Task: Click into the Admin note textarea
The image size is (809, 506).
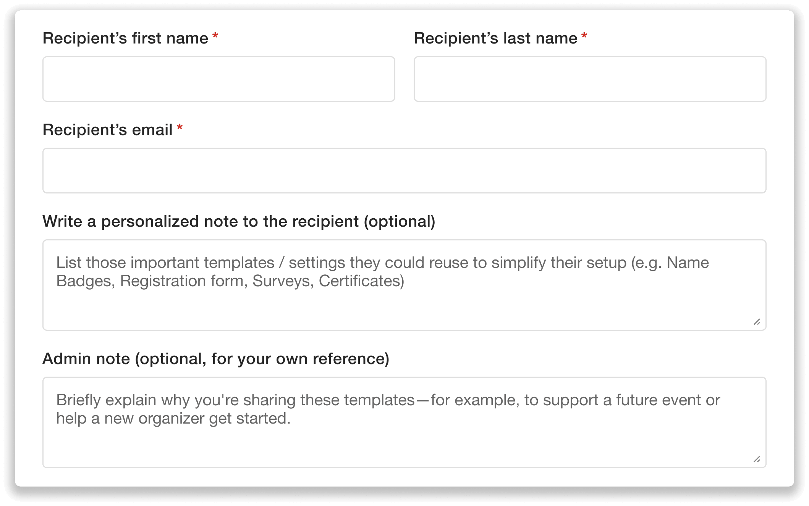Action: (404, 422)
